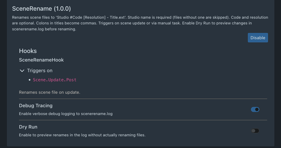Click the Dry Run setting label
281x148 pixels.
(28, 127)
